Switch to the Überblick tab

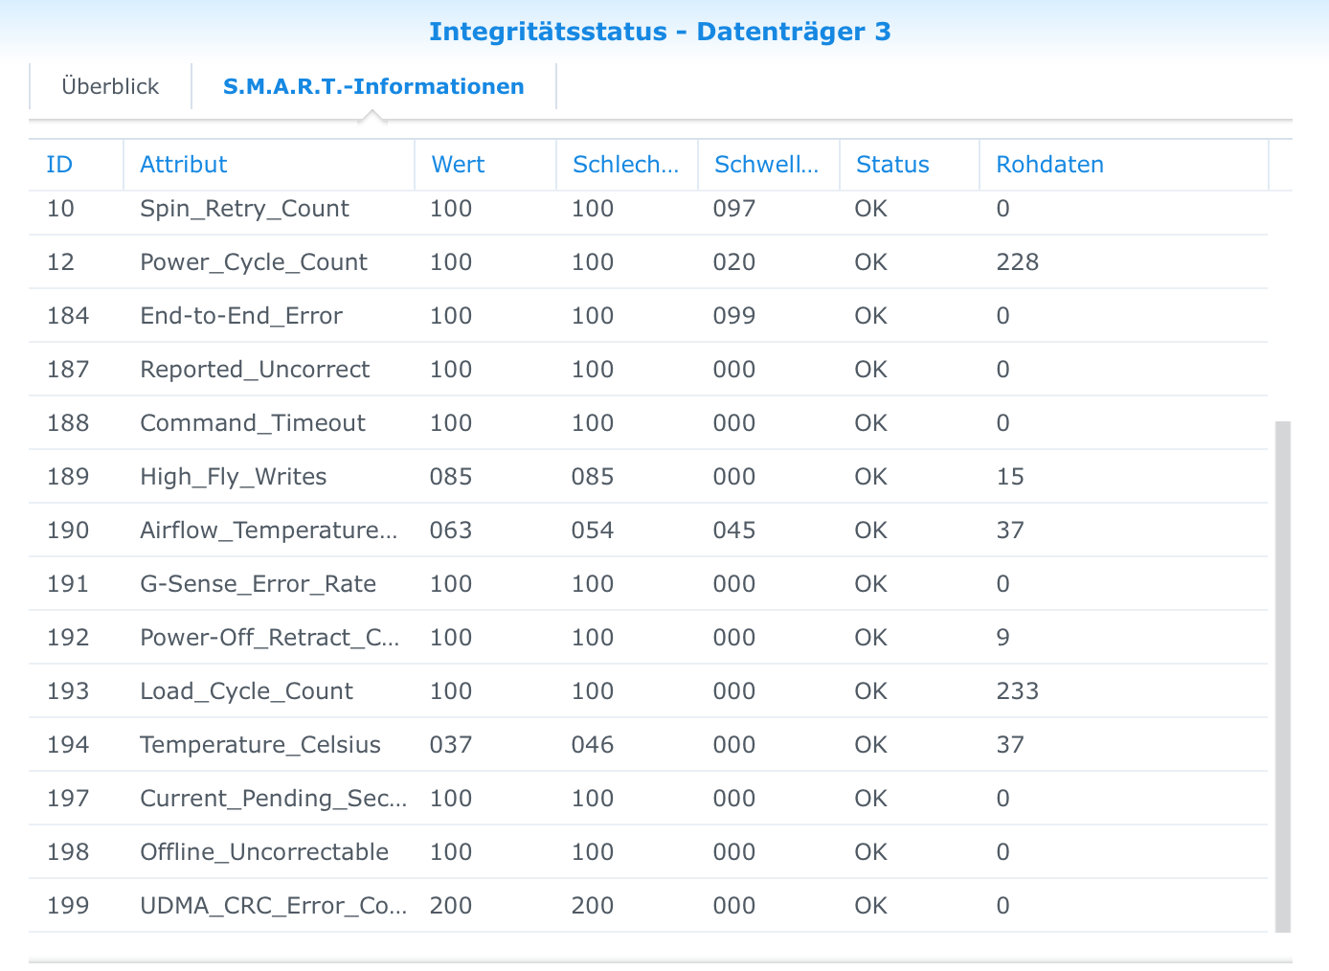[x=110, y=86]
